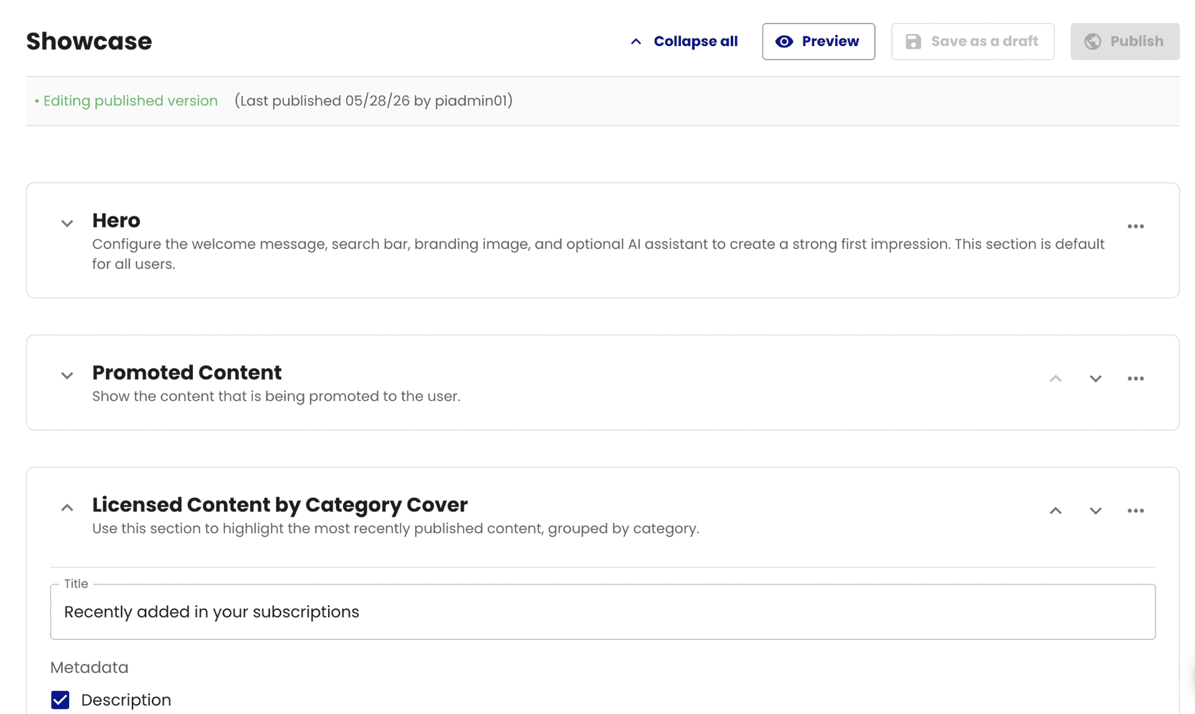The image size is (1195, 714).
Task: Open the Preview of the Showcase
Action: point(818,41)
